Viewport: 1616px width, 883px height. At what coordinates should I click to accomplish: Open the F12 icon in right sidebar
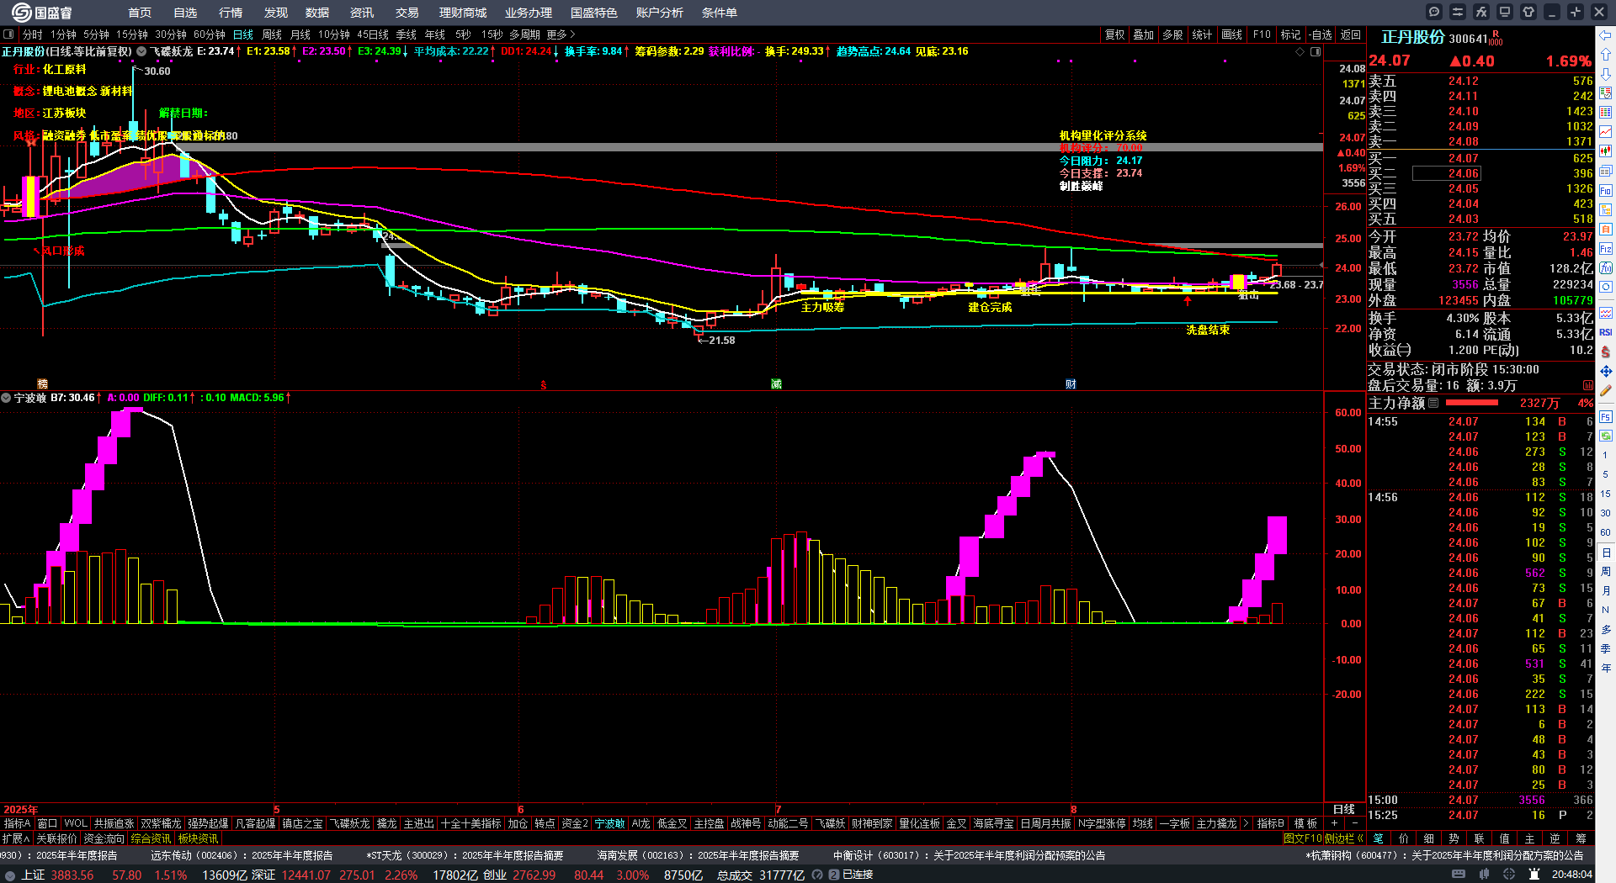[1606, 249]
